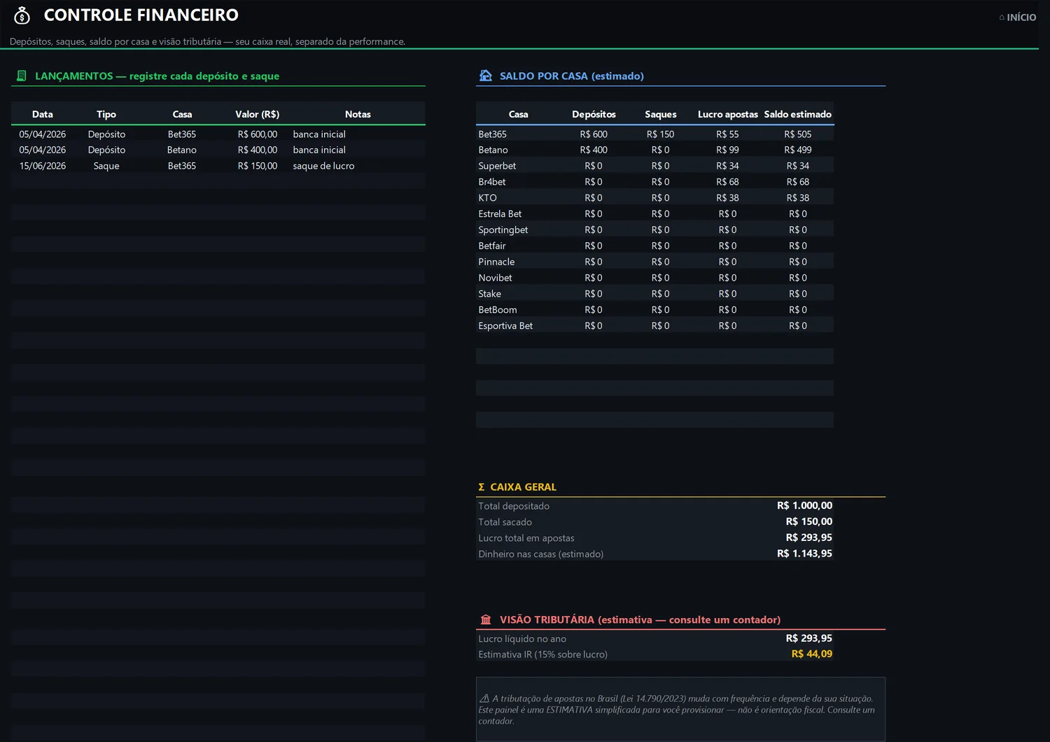The image size is (1050, 742).
Task: Click the money bag icon beside Controle Financeiro
Action: pyautogui.click(x=22, y=15)
